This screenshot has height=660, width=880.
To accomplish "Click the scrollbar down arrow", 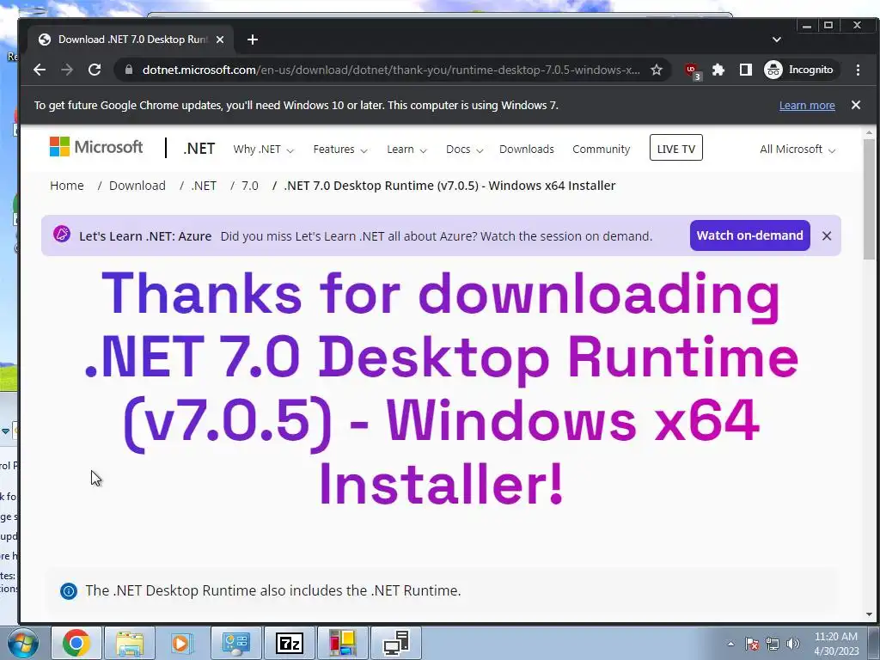I will click(x=869, y=614).
